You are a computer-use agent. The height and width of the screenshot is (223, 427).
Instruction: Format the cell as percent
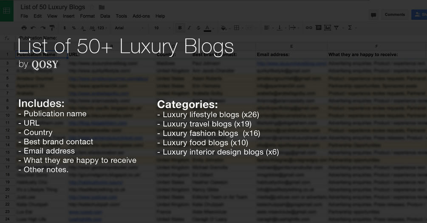click(x=74, y=28)
